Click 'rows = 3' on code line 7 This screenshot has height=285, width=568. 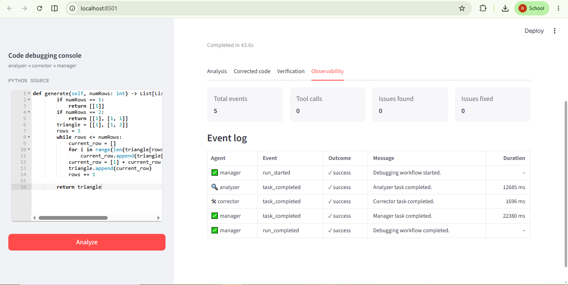coord(69,131)
